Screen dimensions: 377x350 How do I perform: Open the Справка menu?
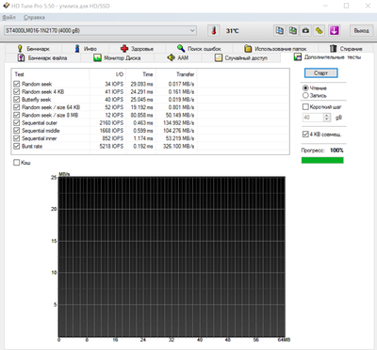pos(34,18)
